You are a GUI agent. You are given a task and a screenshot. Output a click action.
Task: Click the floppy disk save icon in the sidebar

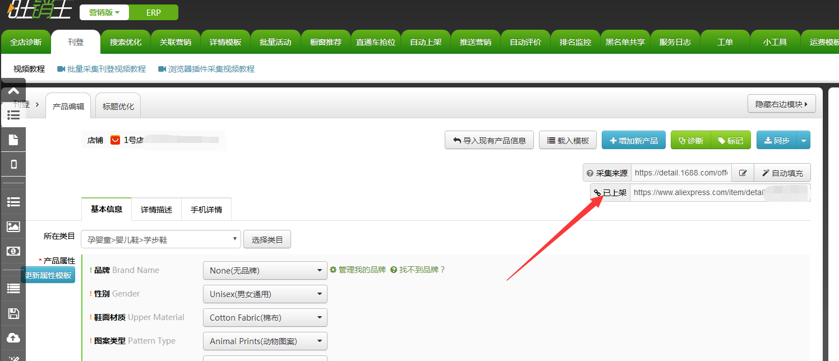[x=13, y=313]
